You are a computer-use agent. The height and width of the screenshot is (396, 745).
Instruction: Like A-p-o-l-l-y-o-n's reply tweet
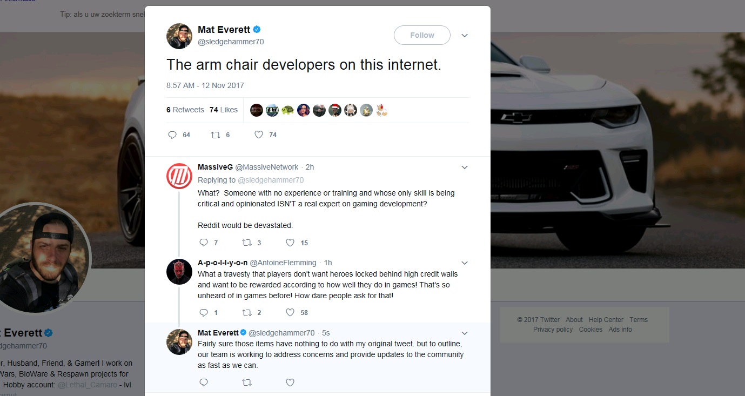coord(290,313)
